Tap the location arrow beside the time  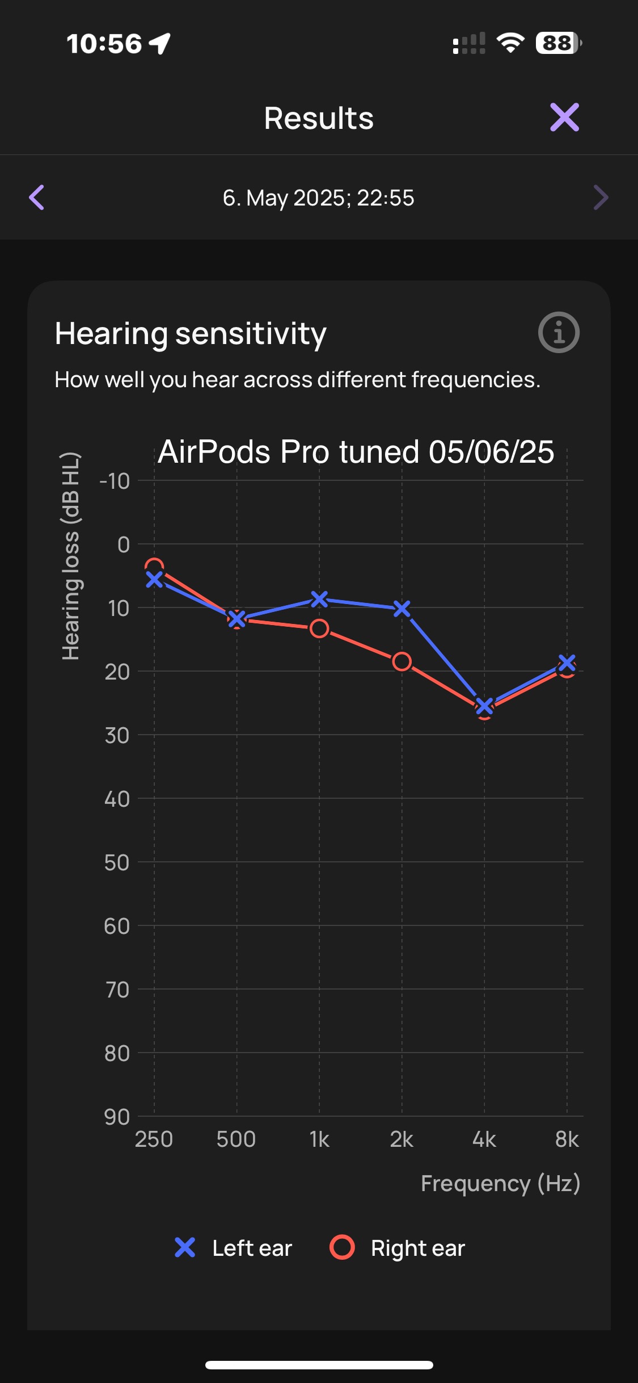coord(159,44)
